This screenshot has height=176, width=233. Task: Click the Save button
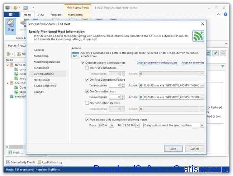173,149
